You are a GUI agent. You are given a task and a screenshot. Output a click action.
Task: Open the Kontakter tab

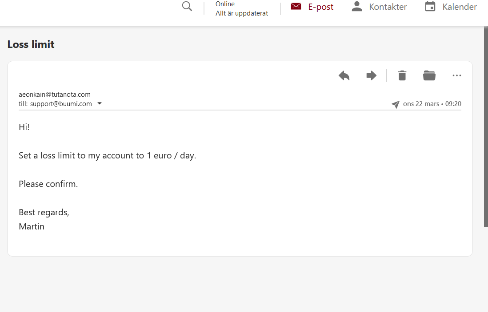coord(379,7)
